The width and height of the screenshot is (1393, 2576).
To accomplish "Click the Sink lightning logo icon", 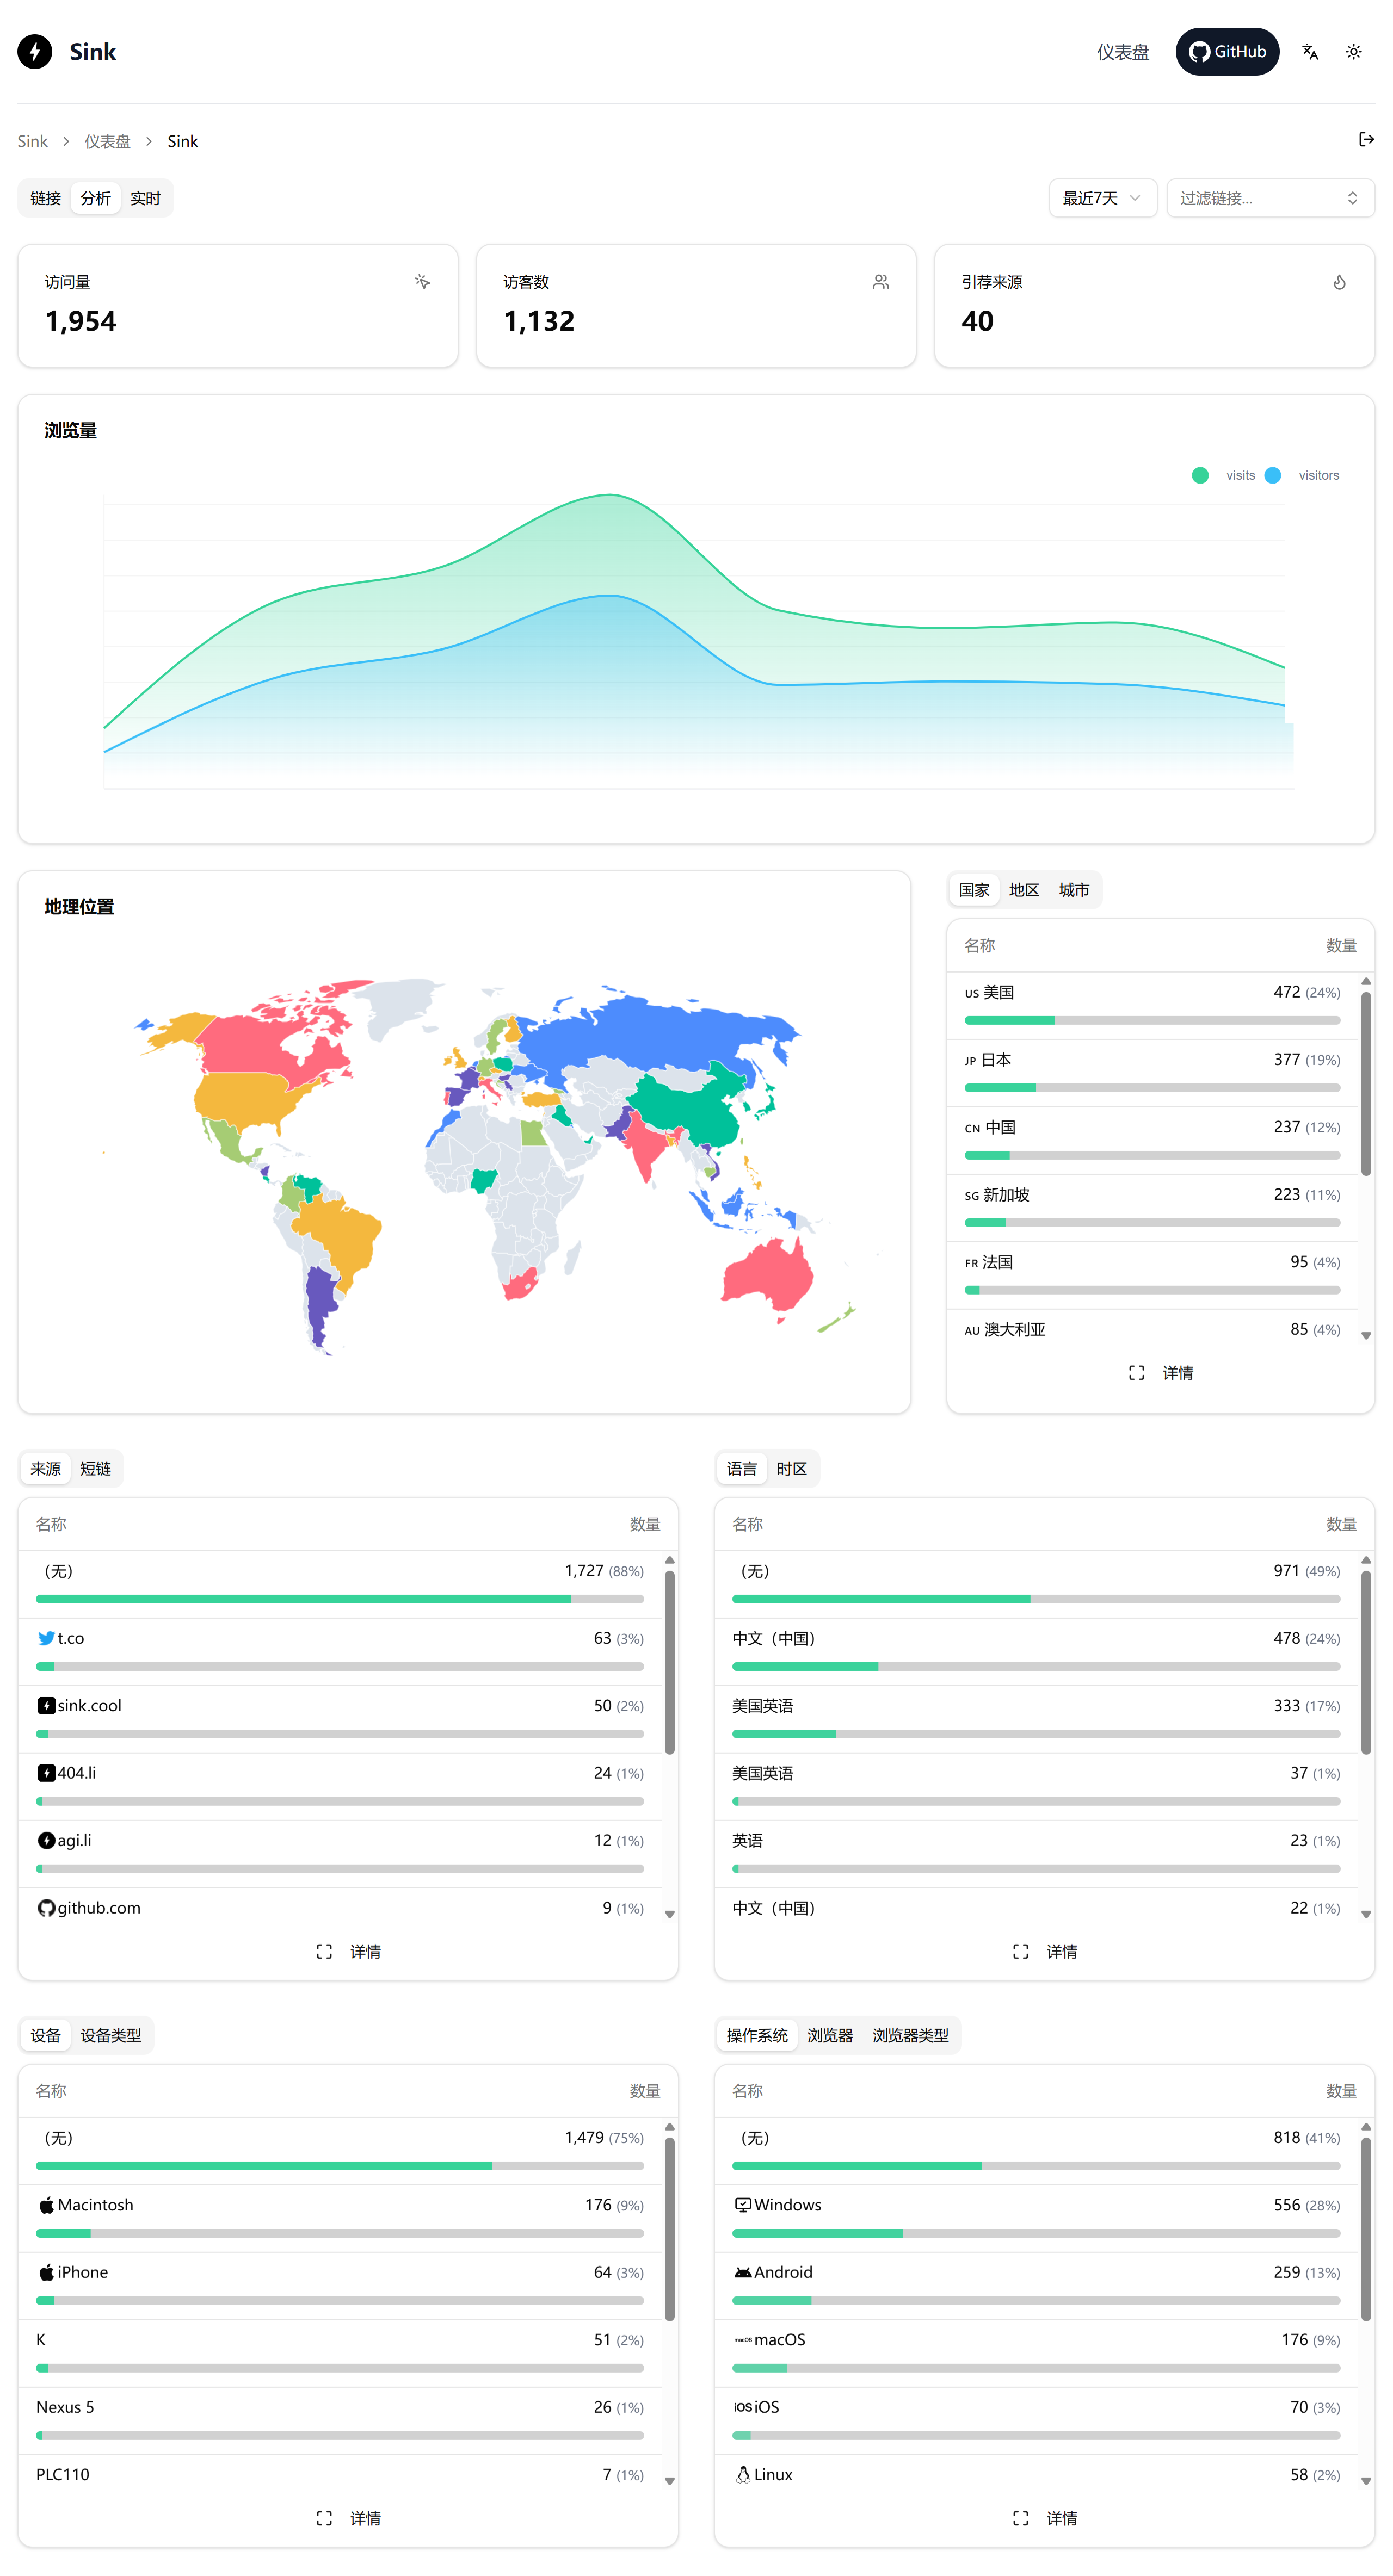I will 35,52.
